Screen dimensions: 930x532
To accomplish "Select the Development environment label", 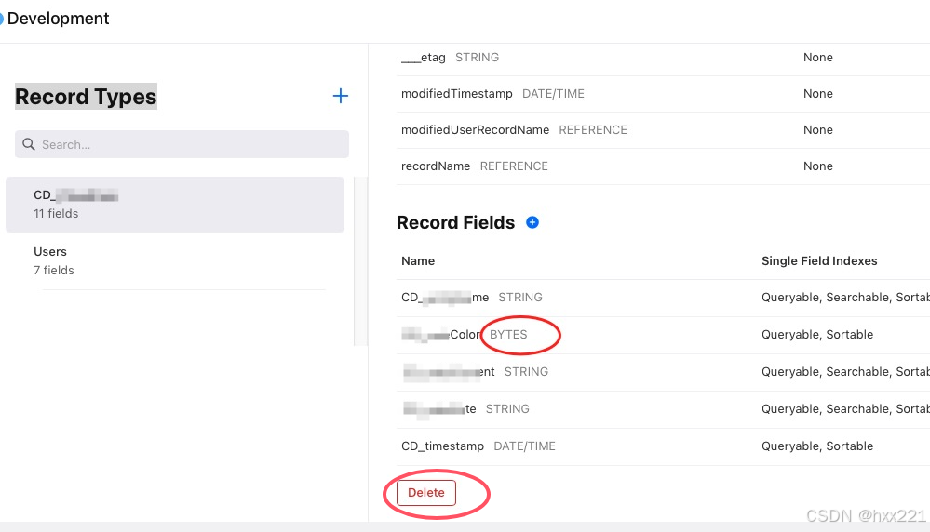I will point(58,19).
